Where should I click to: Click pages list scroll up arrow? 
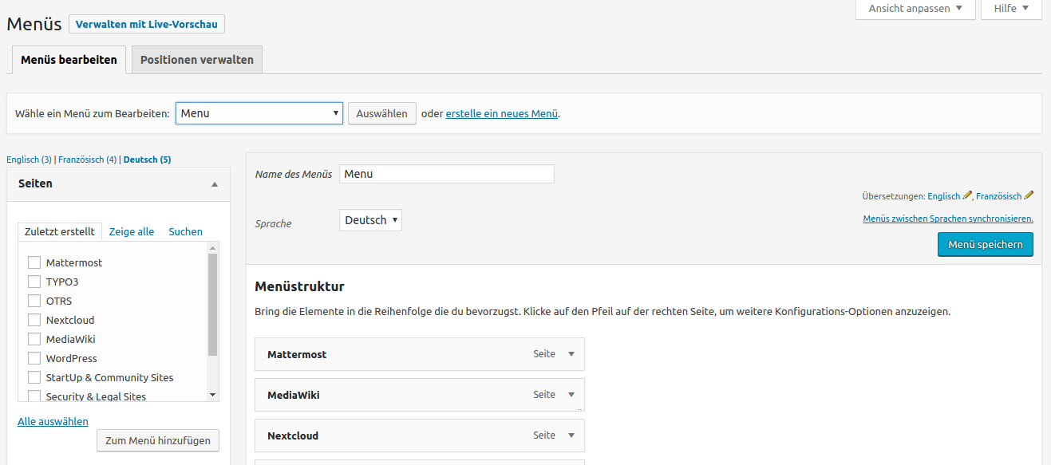point(212,248)
